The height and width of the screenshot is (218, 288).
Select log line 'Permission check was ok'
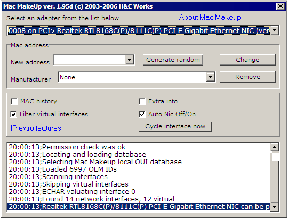pyautogui.click(x=139, y=147)
